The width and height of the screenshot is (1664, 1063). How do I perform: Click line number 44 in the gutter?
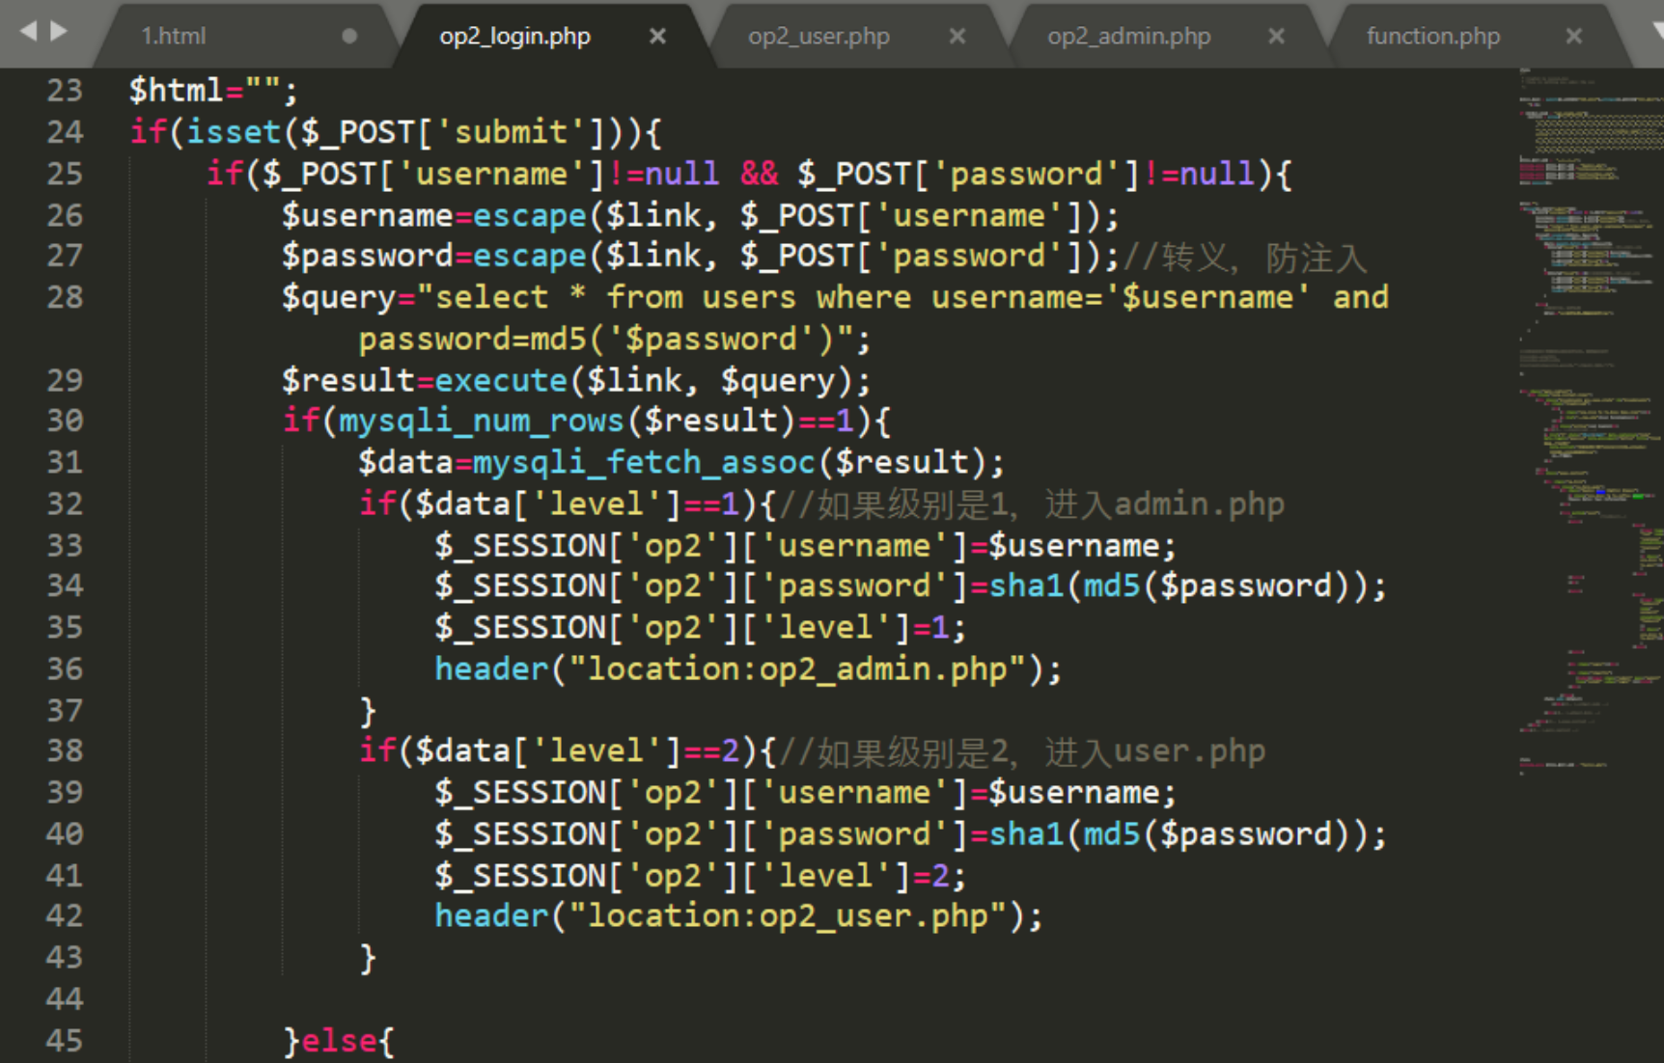click(65, 998)
